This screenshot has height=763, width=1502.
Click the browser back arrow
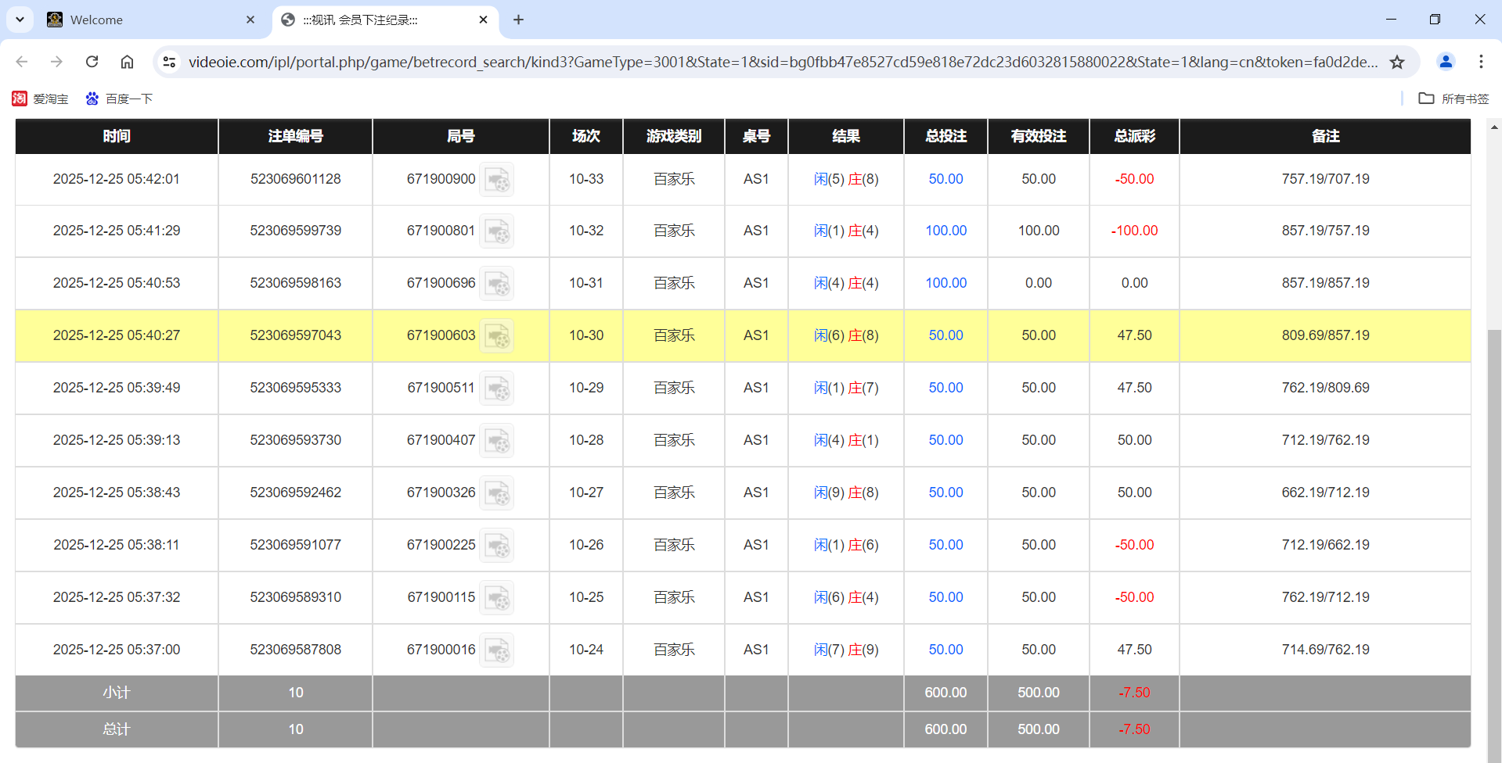point(21,62)
